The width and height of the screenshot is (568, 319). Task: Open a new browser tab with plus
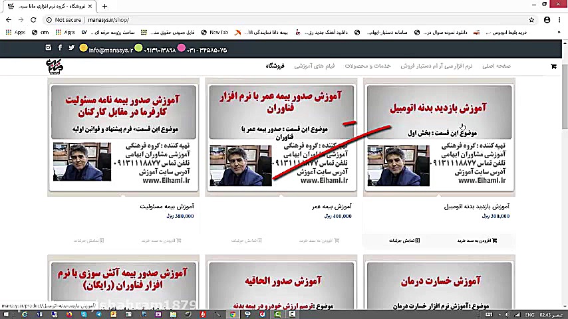coord(104,6)
